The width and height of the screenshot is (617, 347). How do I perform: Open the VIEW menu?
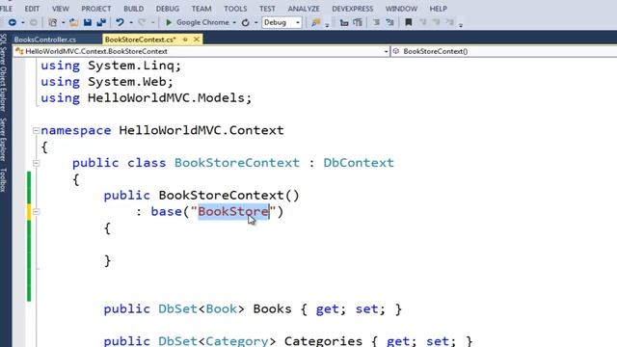coord(60,9)
